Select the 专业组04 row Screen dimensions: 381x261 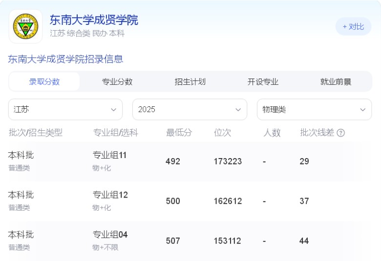110,235
